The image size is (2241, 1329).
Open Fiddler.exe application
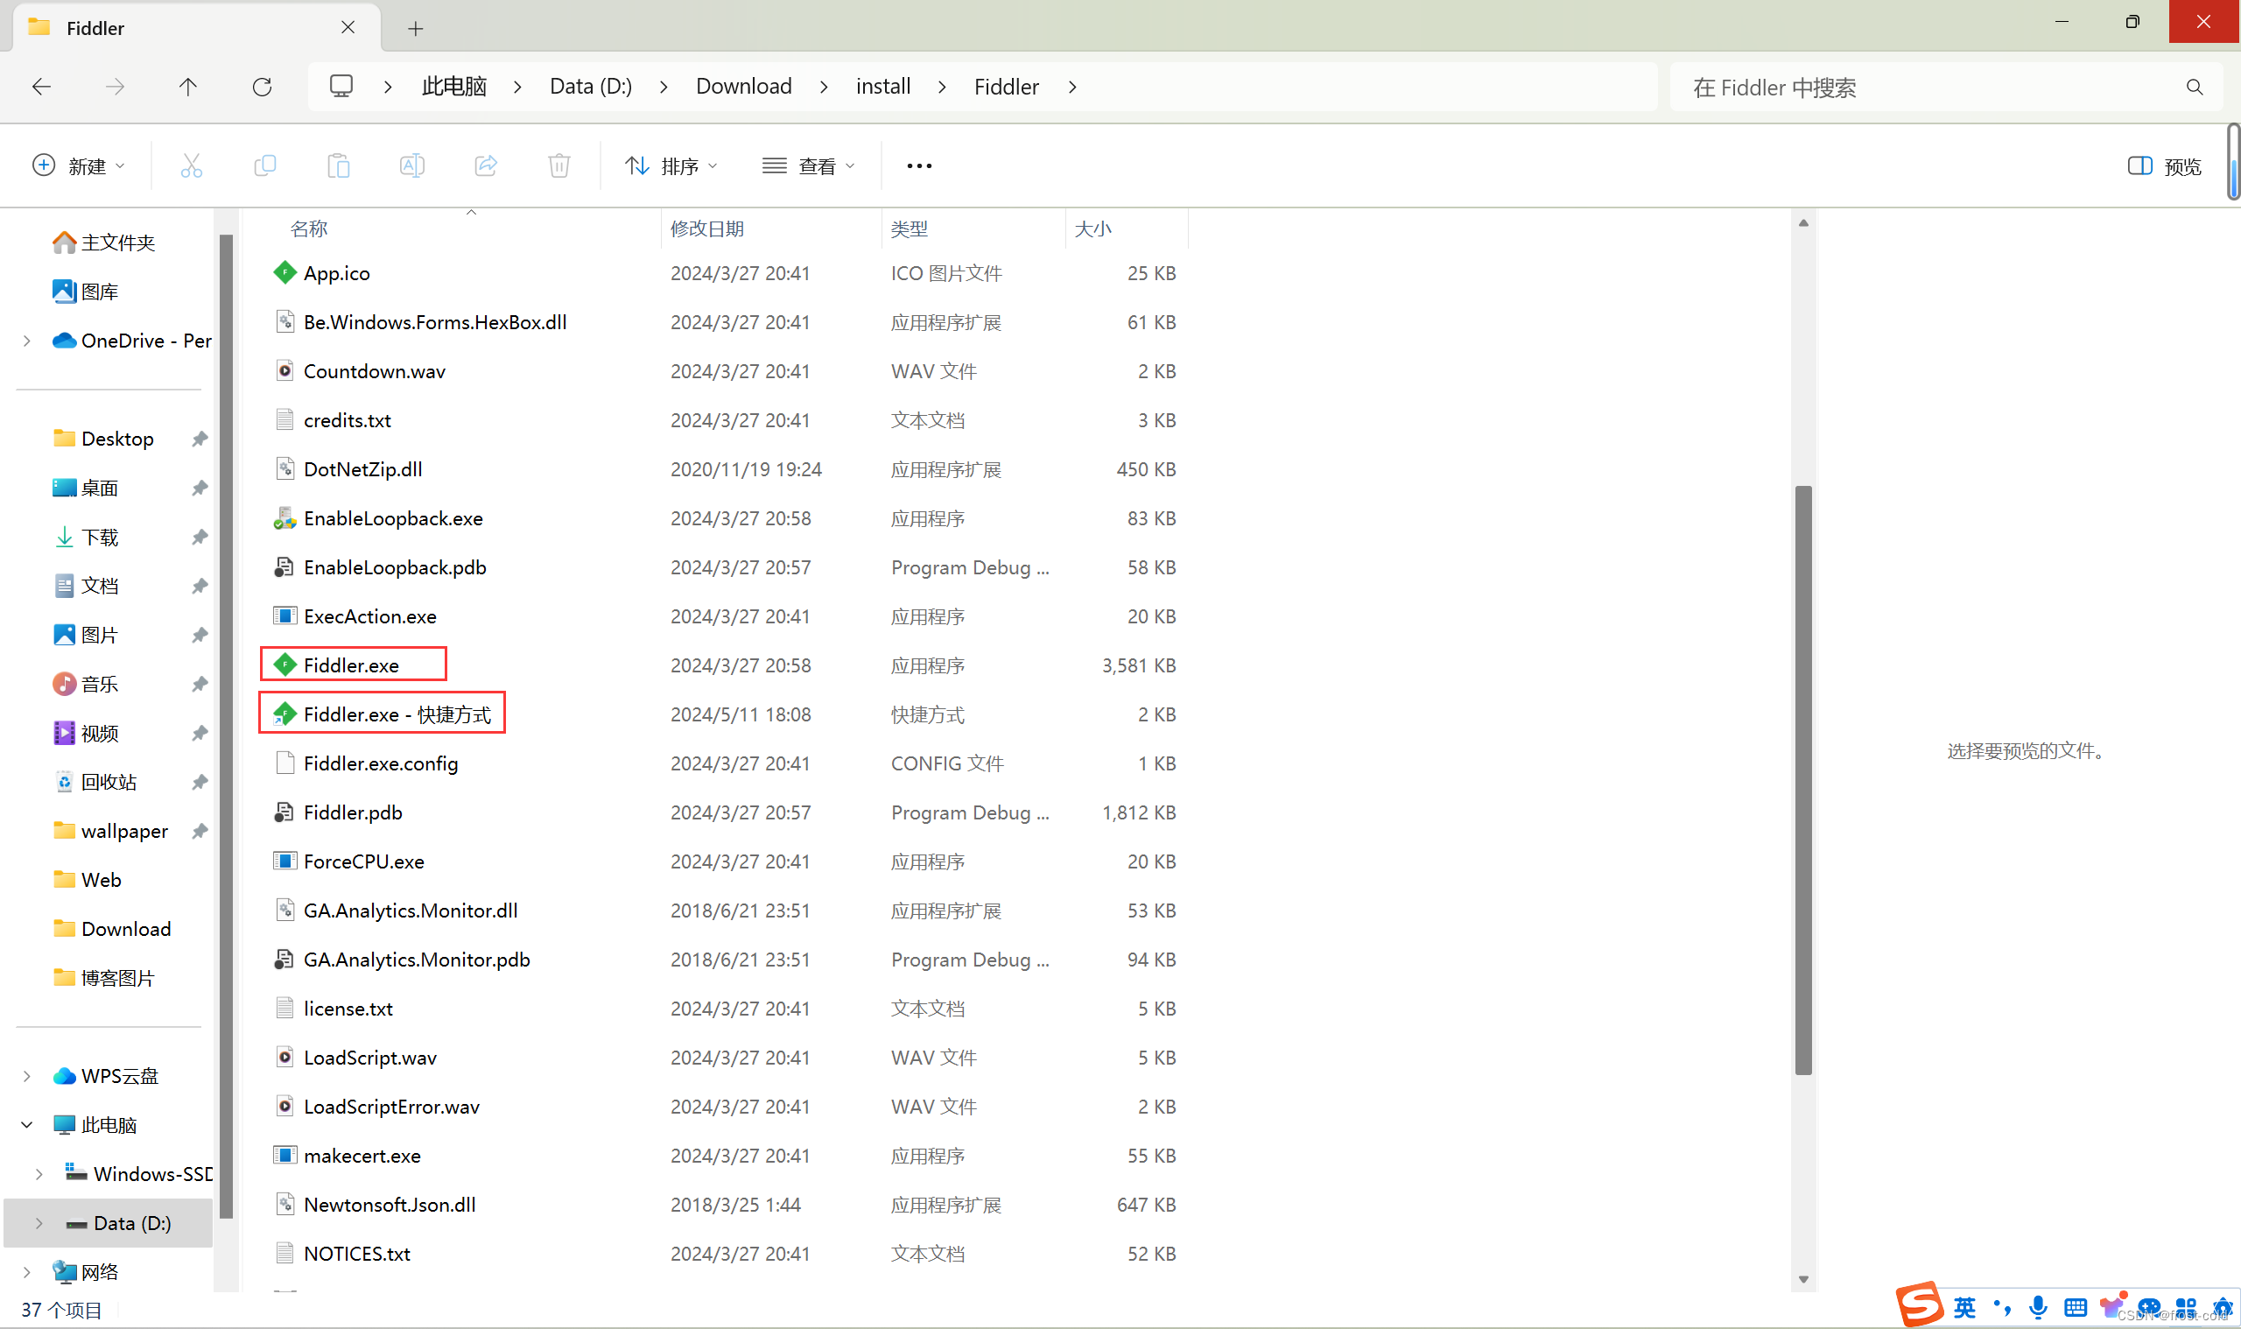pyautogui.click(x=351, y=664)
